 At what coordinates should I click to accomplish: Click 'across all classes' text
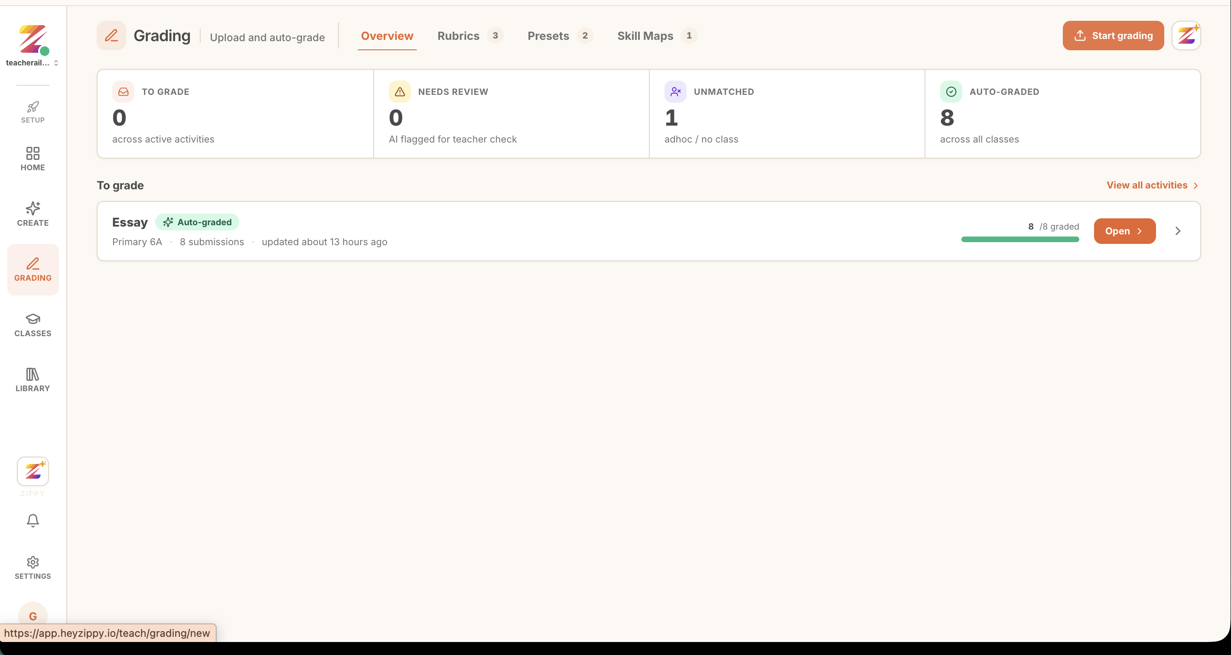(x=979, y=139)
